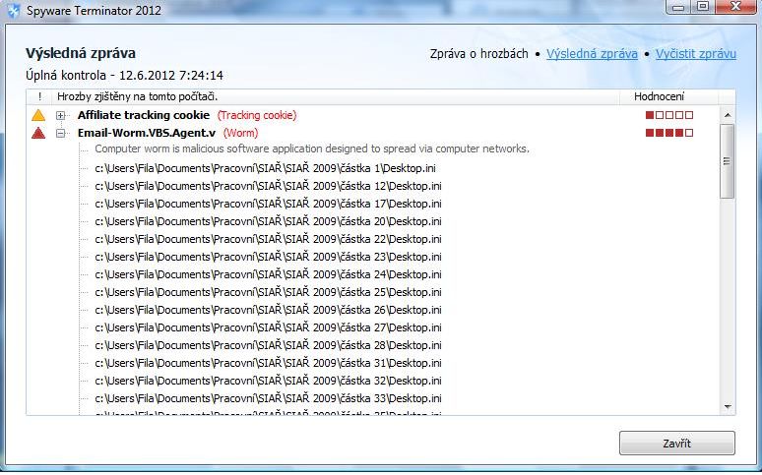Select the Email-Worm.VBS.Agent.v threat
This screenshot has height=475, width=762.
click(x=147, y=133)
